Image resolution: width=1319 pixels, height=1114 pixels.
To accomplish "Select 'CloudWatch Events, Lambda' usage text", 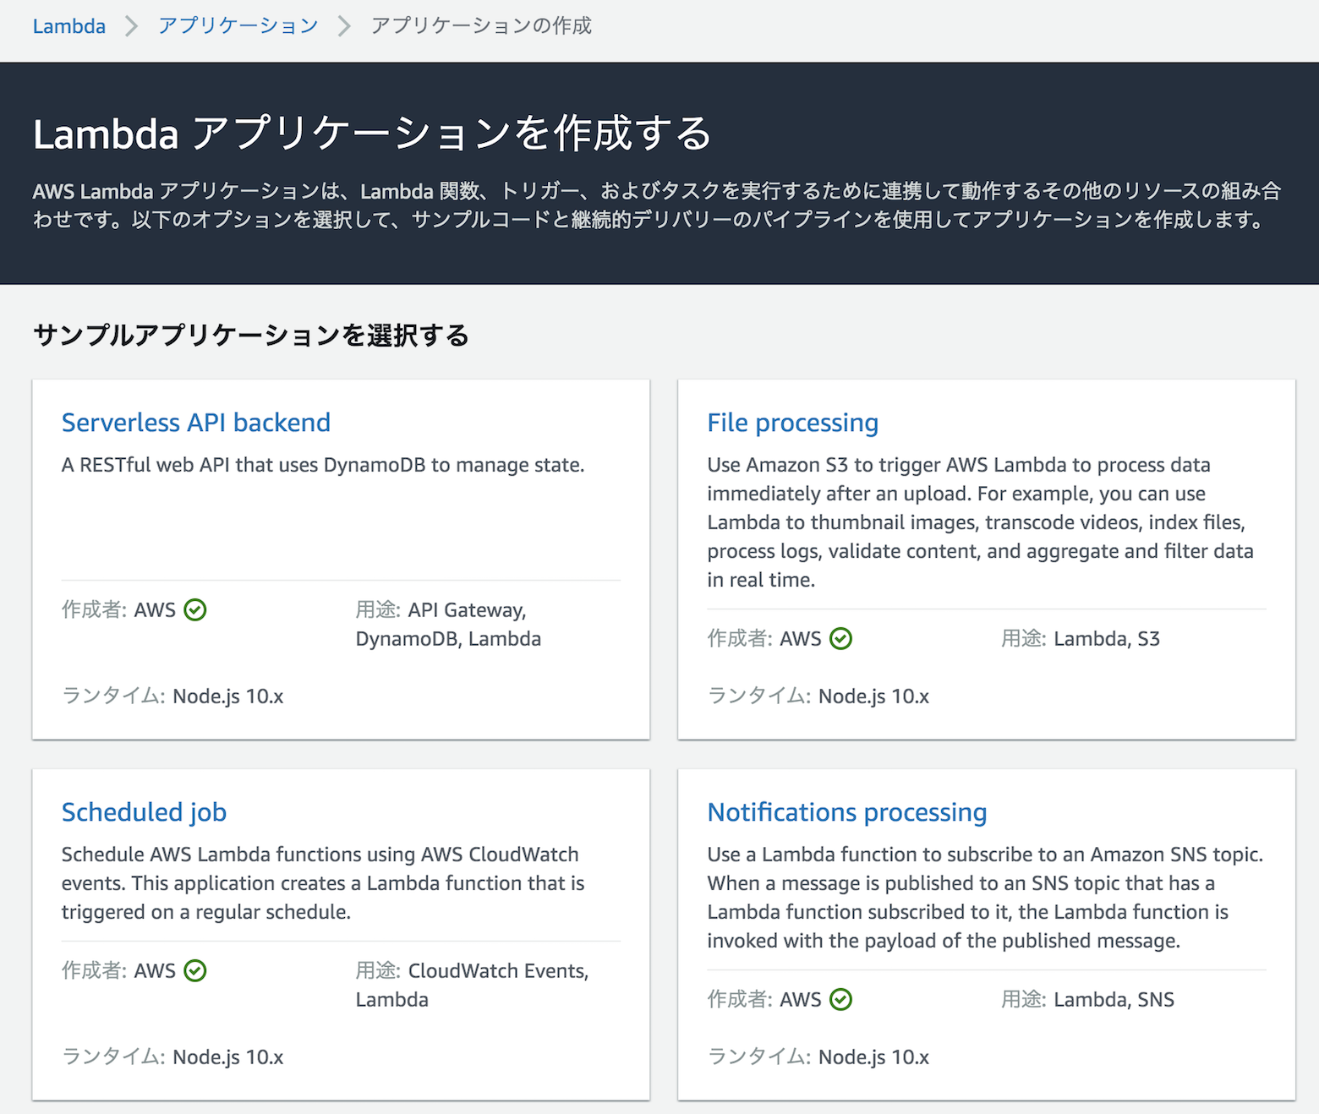I will (x=472, y=985).
